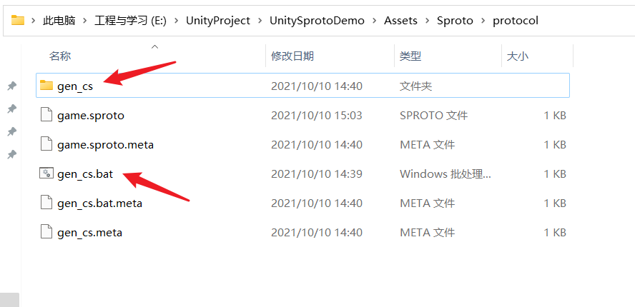Sort files by 名称 column header

click(x=60, y=56)
